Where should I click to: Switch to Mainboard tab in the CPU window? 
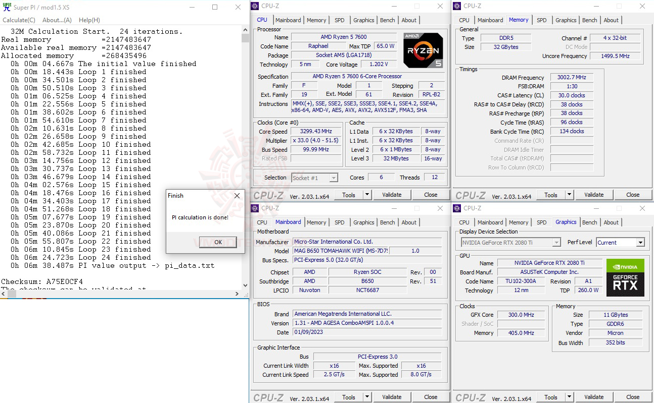point(288,20)
